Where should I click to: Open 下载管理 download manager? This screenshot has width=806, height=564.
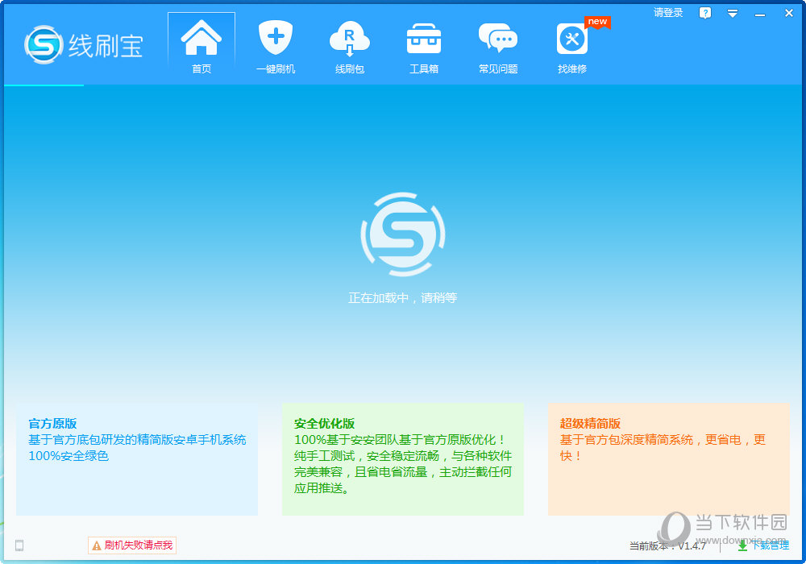click(763, 545)
